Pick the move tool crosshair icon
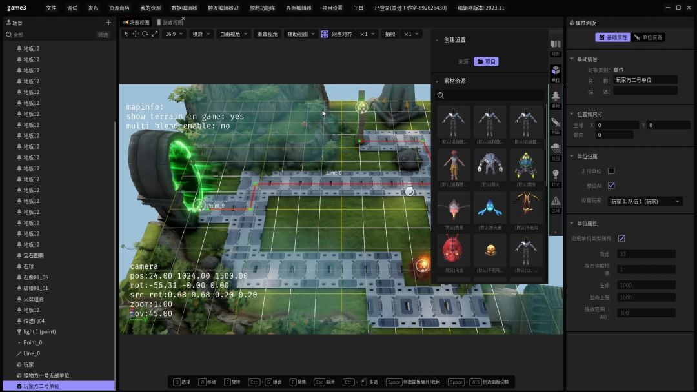697x392 pixels. pos(136,34)
